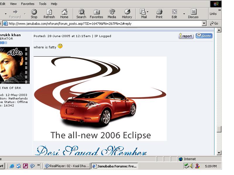
Task: Click the Forward arrow button
Action: pos(15,14)
